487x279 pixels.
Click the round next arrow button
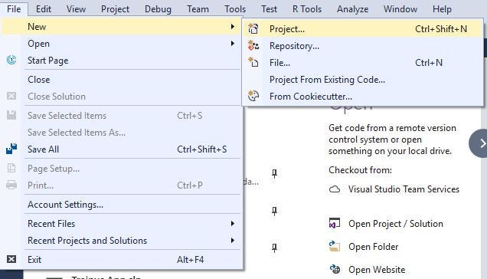coord(479,143)
